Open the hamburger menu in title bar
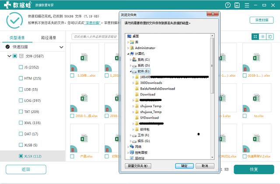The image size is (280, 184). (247, 5)
